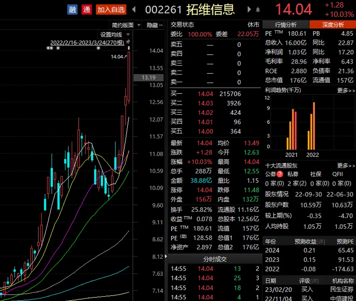Click the 毛利率 28.96 value

299,62
